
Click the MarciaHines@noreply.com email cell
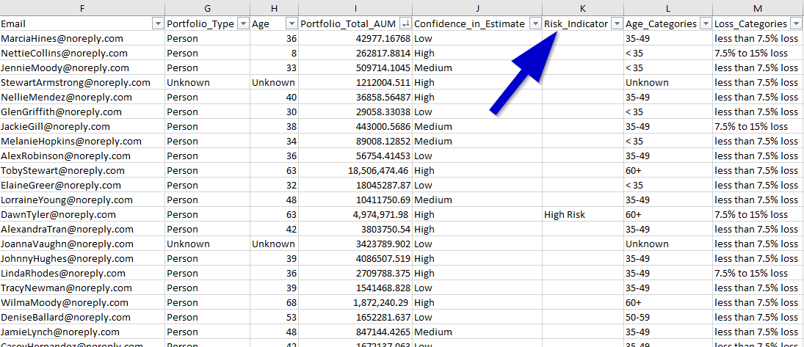coord(82,38)
